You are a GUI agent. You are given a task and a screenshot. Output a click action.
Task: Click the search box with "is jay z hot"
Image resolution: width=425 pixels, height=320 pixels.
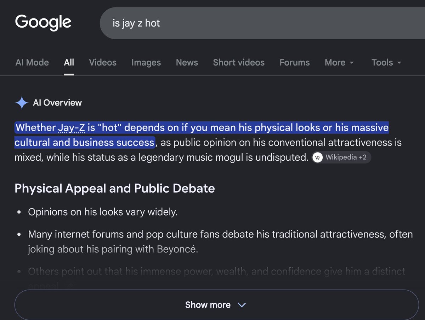[x=262, y=23]
